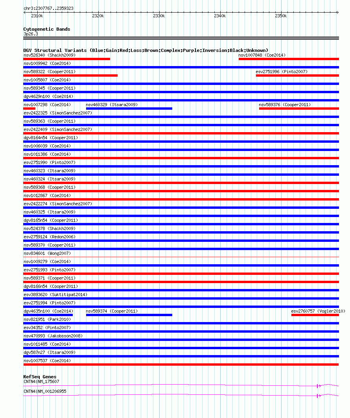Click the nsv470993 (Jakobsson2008) label
Viewport: 350px width, 418px height.
pos(53,336)
